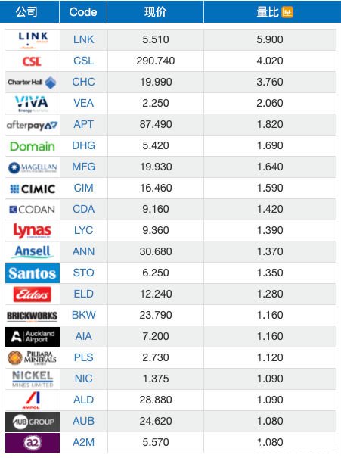The image size is (341, 458).
Task: Click the 公司 column header
Action: 26,11
